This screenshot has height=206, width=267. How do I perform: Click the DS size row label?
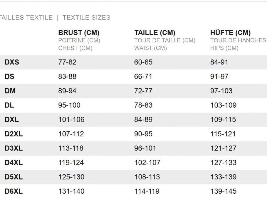coord(9,77)
